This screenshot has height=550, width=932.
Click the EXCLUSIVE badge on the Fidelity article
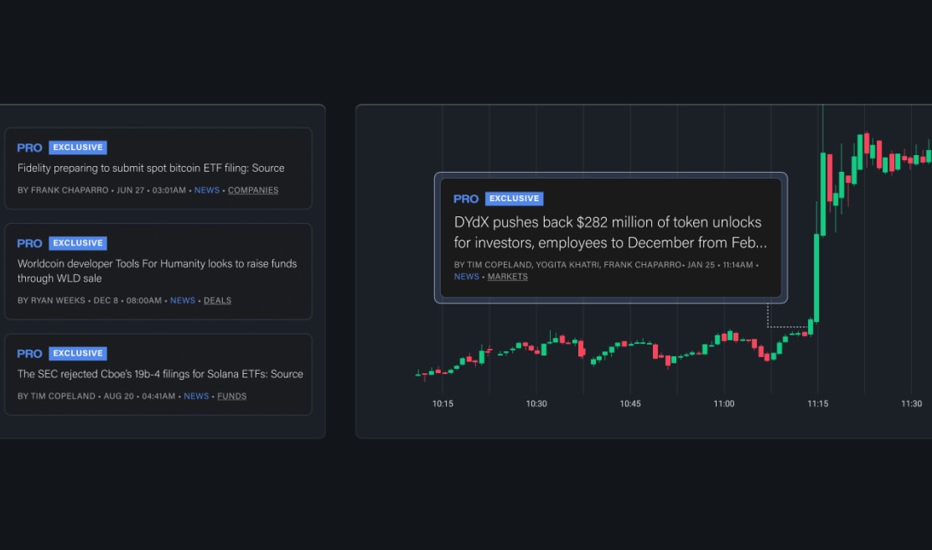(78, 147)
